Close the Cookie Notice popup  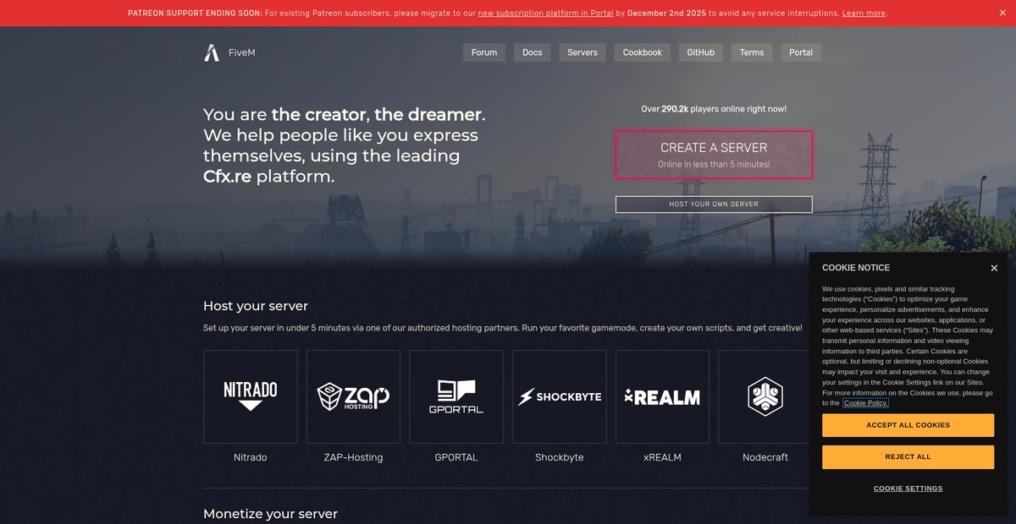tap(994, 268)
